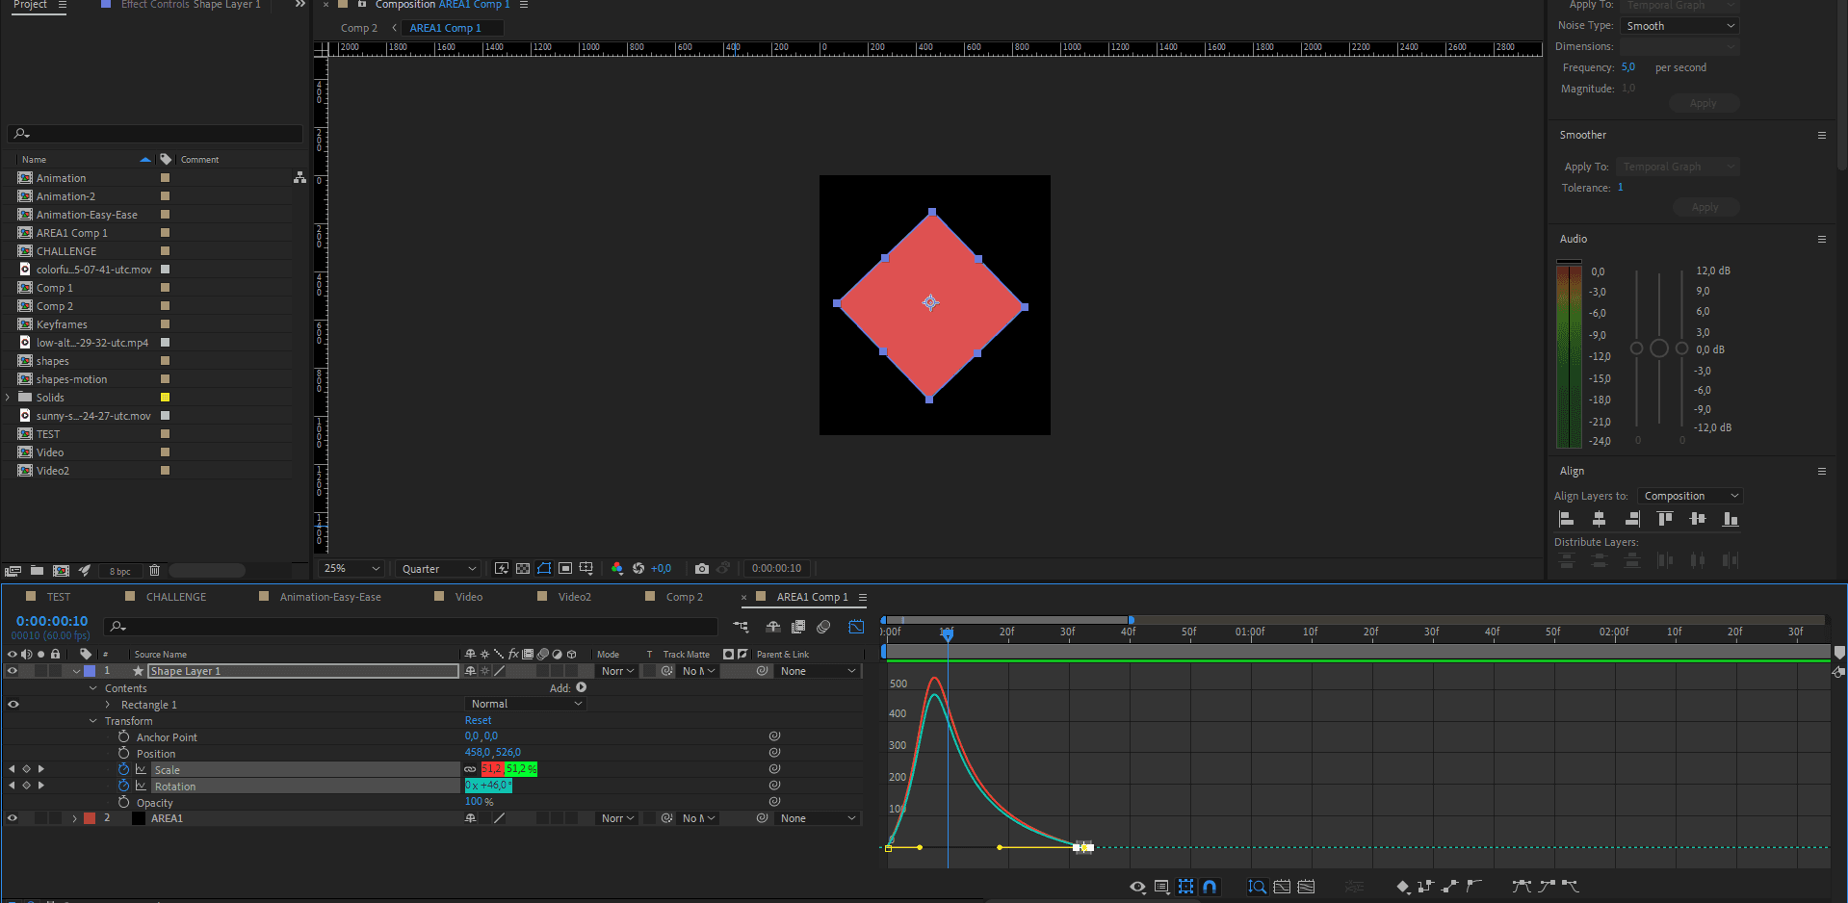Open composition mini-flowchart in timeline
This screenshot has height=903, width=1848.
point(741,627)
